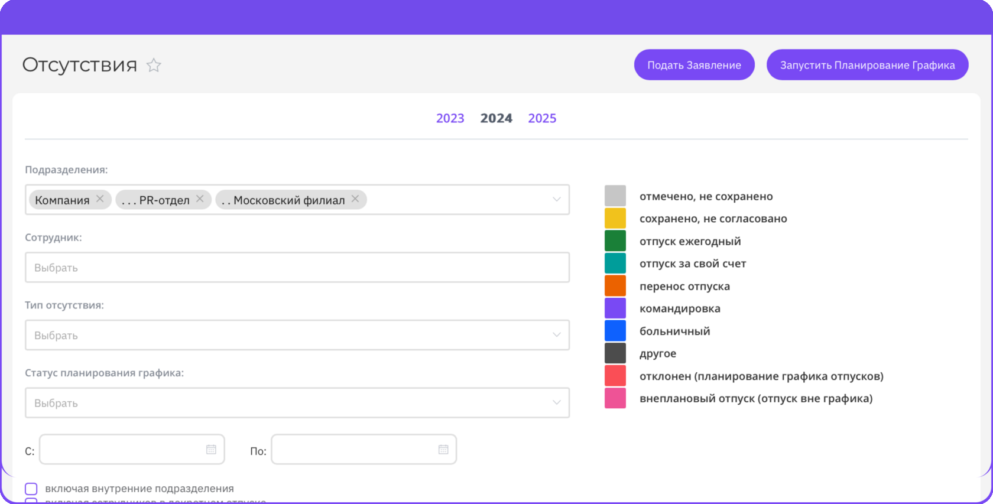Click the Подразделения field label
The image size is (993, 504).
point(66,170)
